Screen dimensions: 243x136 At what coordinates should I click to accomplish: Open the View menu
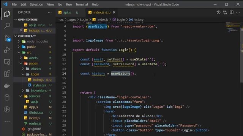click(50, 4)
